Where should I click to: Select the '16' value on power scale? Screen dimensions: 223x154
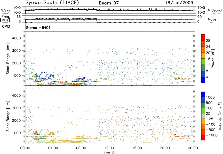tap(208, 59)
